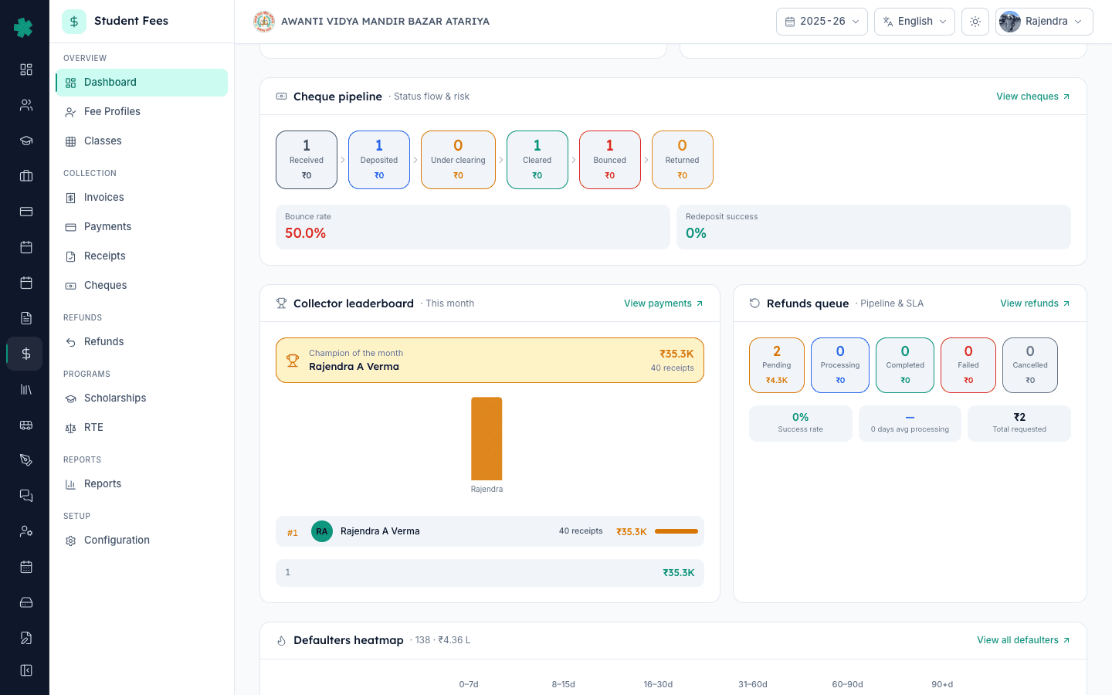Open Cheques in sidebar
The width and height of the screenshot is (1112, 695).
tap(141, 286)
